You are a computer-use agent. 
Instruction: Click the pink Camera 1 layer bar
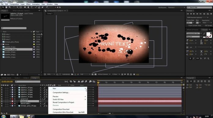coord(140,101)
